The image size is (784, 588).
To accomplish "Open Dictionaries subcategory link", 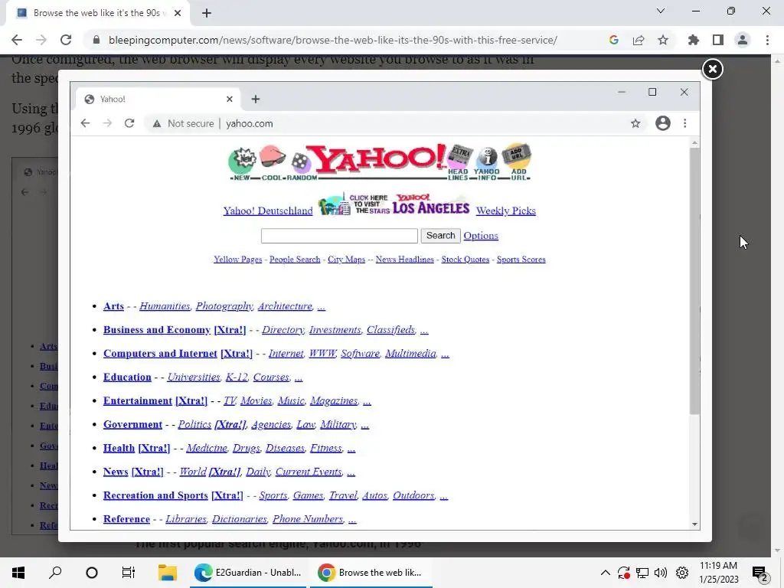I will (239, 519).
